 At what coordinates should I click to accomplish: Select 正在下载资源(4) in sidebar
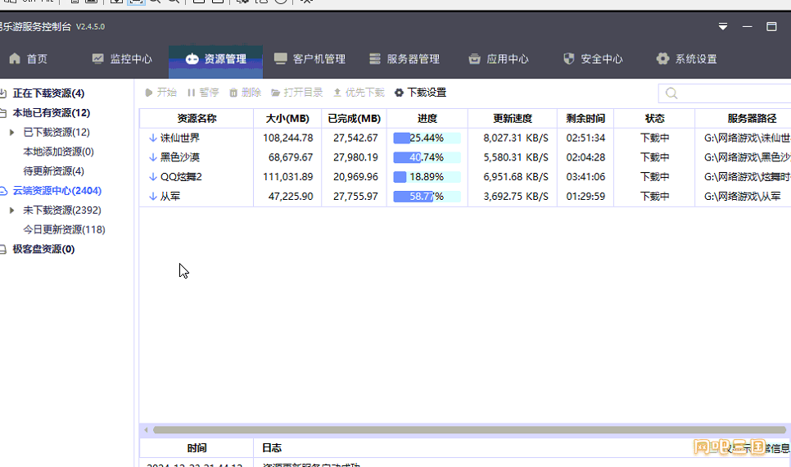48,93
